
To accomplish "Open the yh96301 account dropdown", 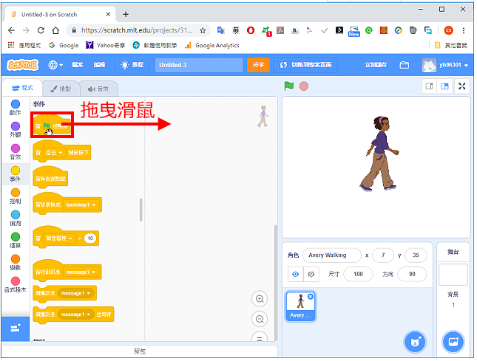I will click(x=444, y=65).
